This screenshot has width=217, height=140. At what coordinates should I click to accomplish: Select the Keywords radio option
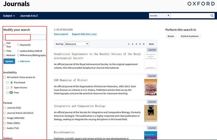(x=18, y=45)
